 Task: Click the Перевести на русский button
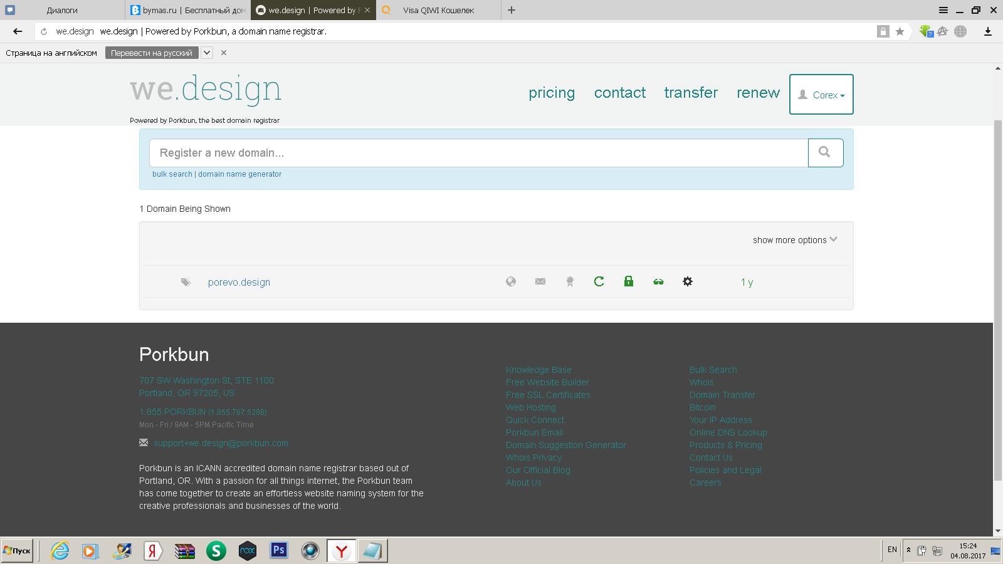pos(152,53)
